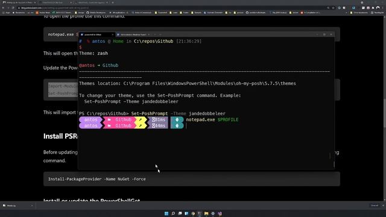Expand the downloaded file options chevron
The width and height of the screenshot is (386, 217).
(x=32, y=206)
